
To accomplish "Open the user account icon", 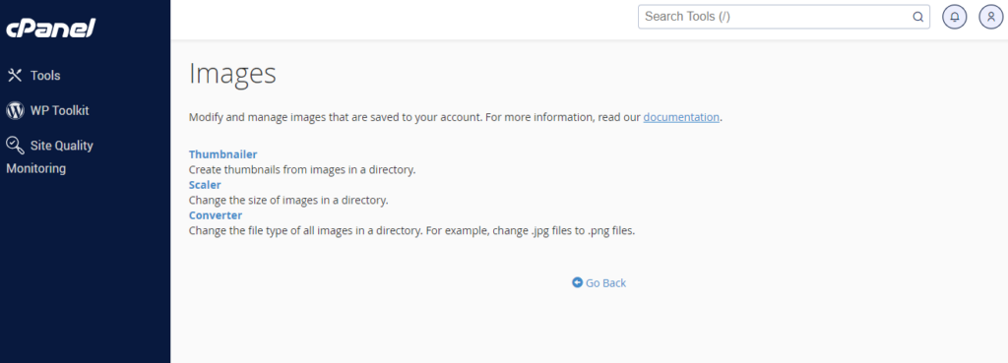I will [991, 17].
